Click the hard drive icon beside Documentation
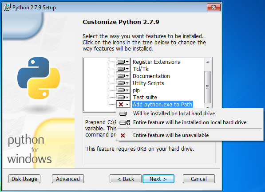This screenshot has width=265, height=192. (121, 76)
